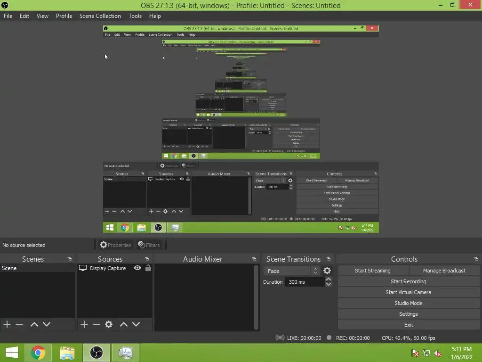
Task: Open transition properties gear icon
Action: (327, 271)
